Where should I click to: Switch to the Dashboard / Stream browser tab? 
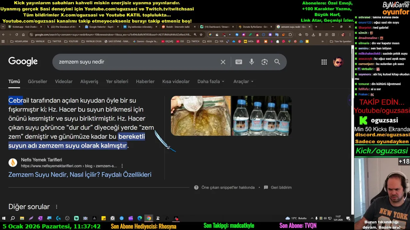click(x=217, y=27)
